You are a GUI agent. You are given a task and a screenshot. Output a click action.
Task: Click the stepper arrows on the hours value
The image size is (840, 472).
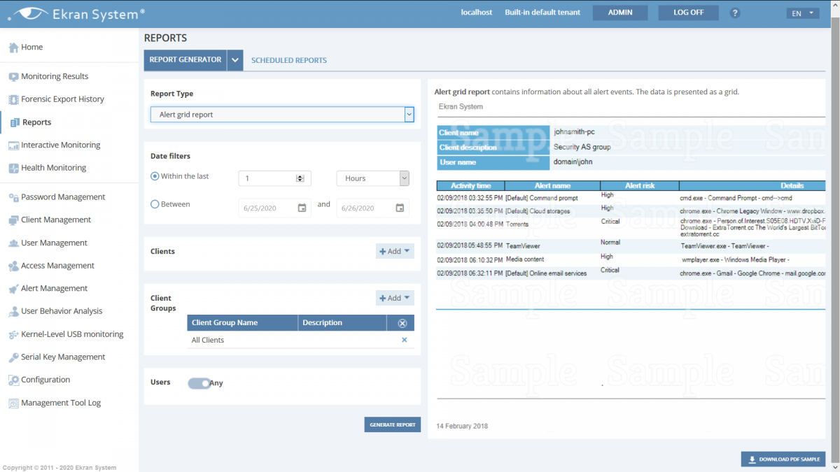coord(300,178)
